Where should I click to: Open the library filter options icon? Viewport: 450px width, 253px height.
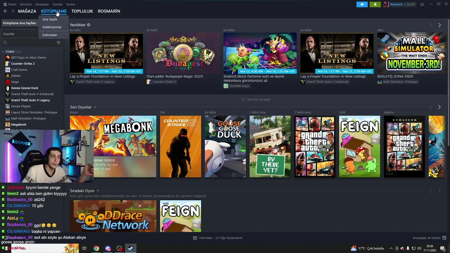coord(58,43)
